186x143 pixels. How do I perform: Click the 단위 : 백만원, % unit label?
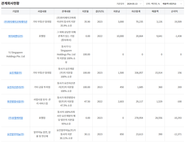pos(153,4)
